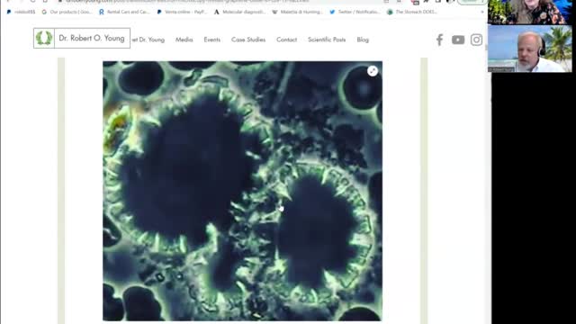Open the Meet Dr. Young menu item
Viewport: 576px width, 324px height.
coord(148,40)
